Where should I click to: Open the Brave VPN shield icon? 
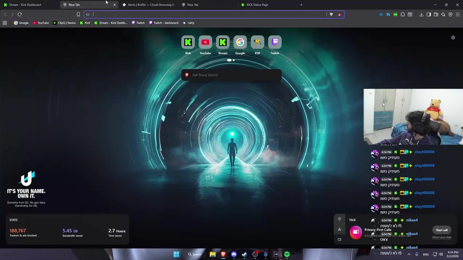click(x=450, y=14)
